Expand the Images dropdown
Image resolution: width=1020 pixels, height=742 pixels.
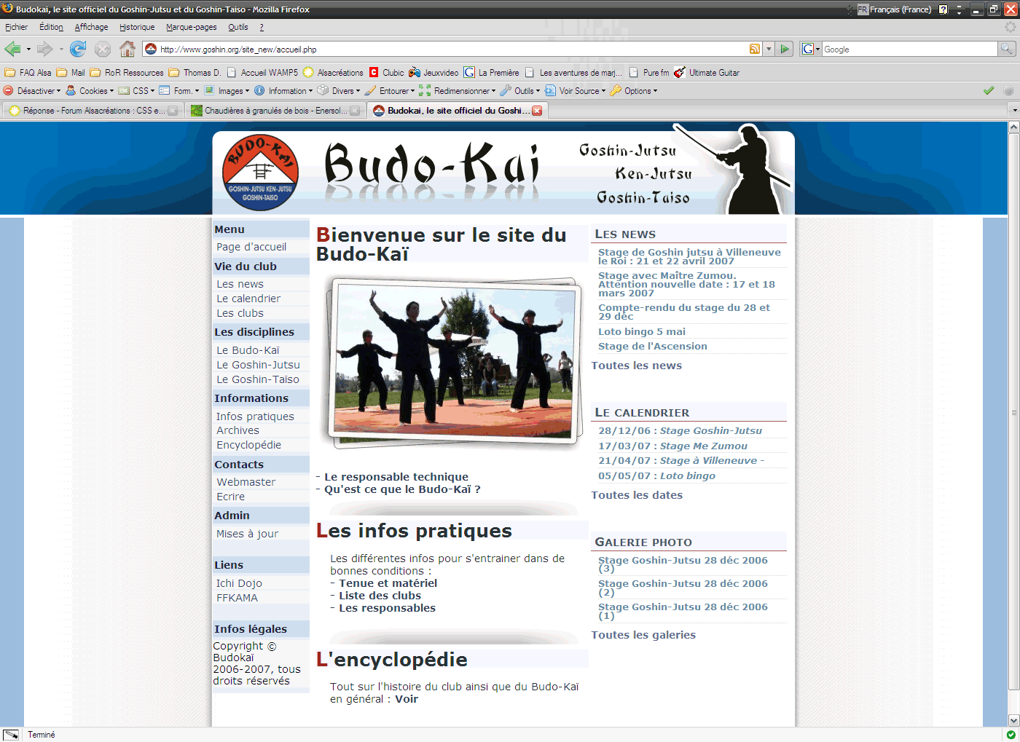click(x=227, y=90)
